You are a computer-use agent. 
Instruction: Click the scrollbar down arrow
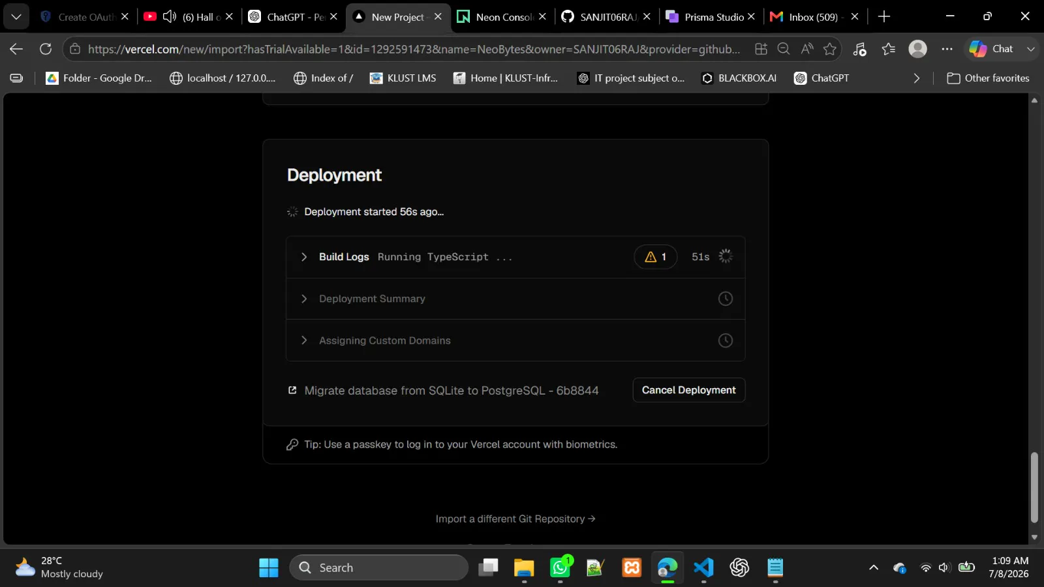1034,537
